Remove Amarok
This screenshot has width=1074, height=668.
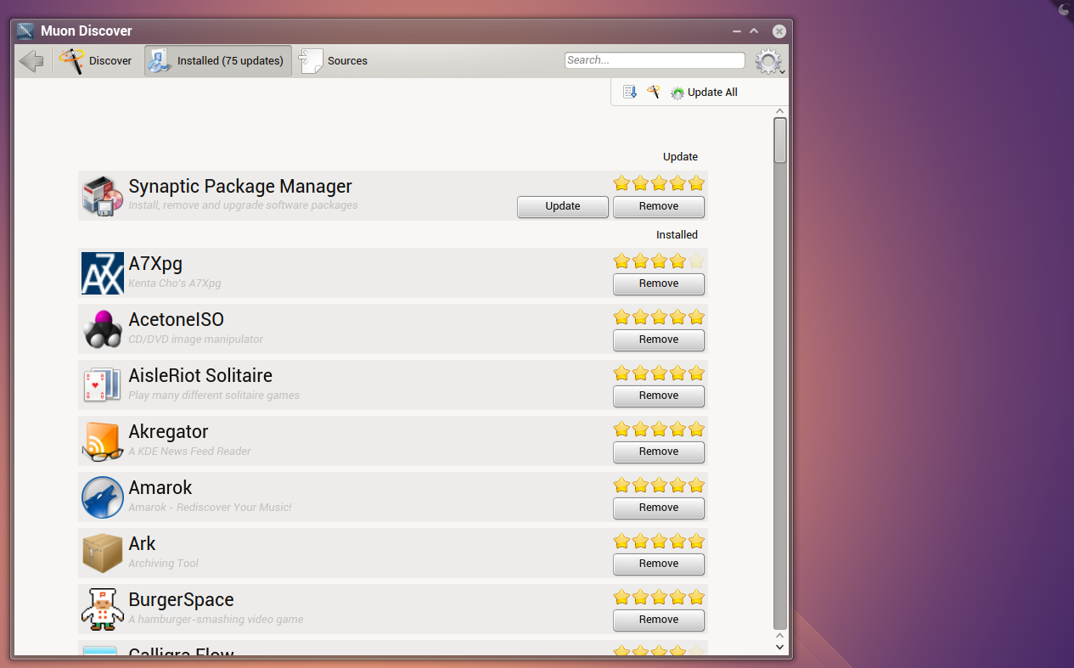point(659,508)
